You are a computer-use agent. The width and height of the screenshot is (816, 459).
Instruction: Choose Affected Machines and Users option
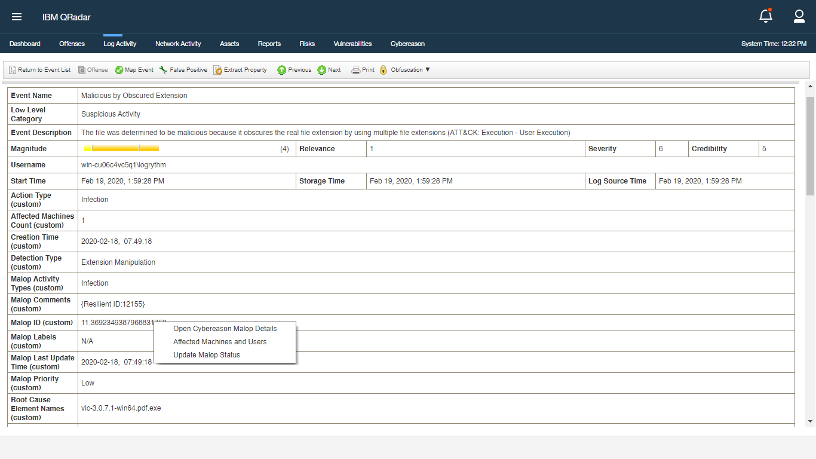click(219, 342)
